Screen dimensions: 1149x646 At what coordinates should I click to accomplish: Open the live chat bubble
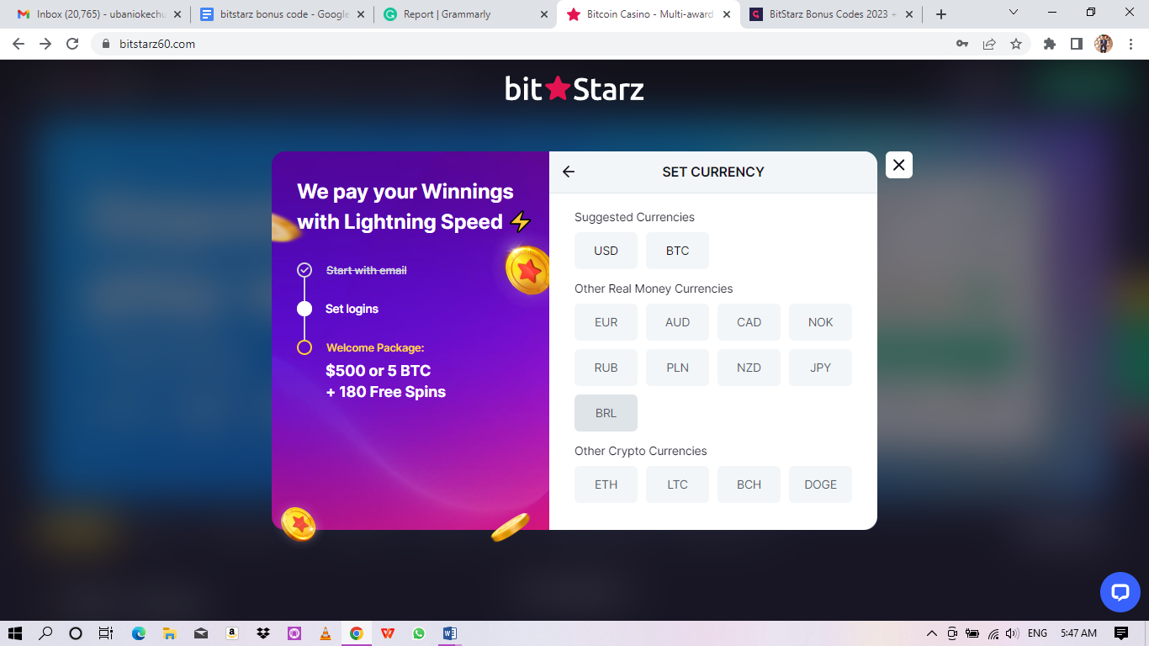click(1120, 592)
